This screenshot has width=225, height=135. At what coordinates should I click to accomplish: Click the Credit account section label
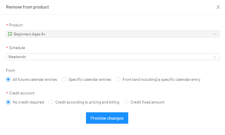(x=22, y=93)
